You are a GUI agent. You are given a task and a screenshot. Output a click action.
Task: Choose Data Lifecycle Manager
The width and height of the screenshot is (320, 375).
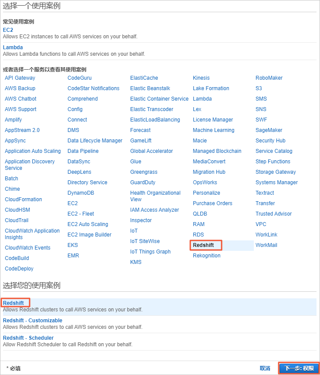pyautogui.click(x=95, y=141)
